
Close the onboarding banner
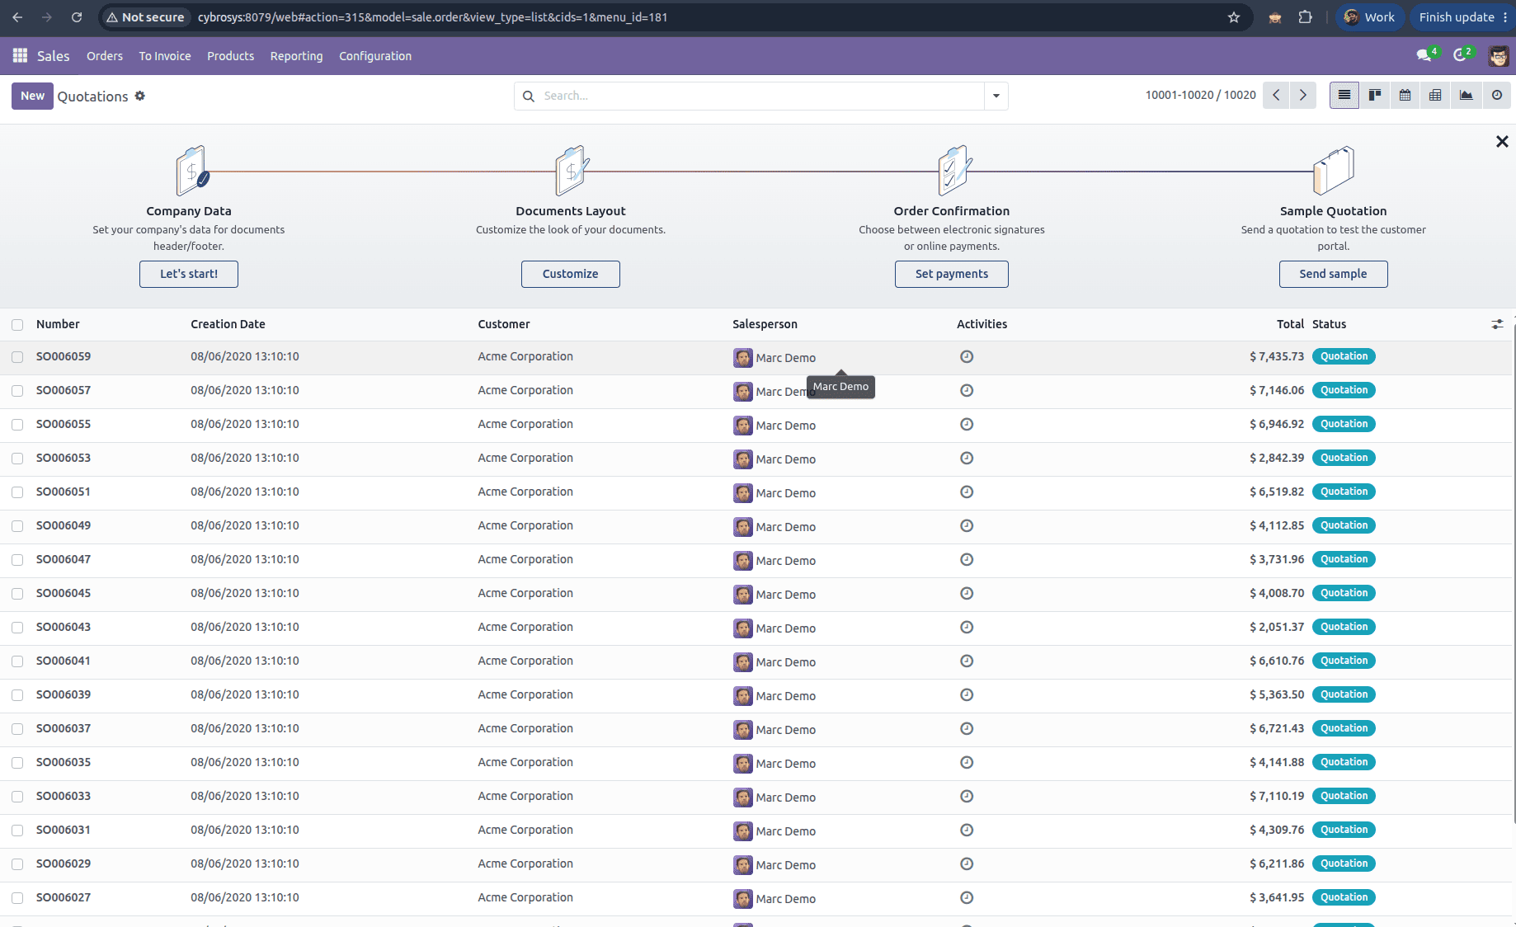(1502, 142)
